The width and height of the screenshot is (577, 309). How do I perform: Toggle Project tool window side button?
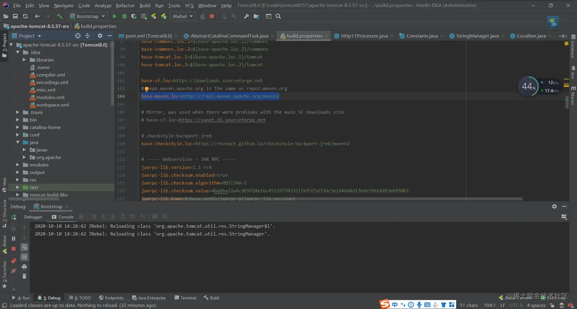4,45
